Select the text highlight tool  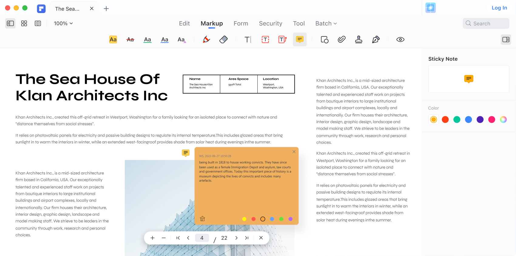[x=113, y=39]
